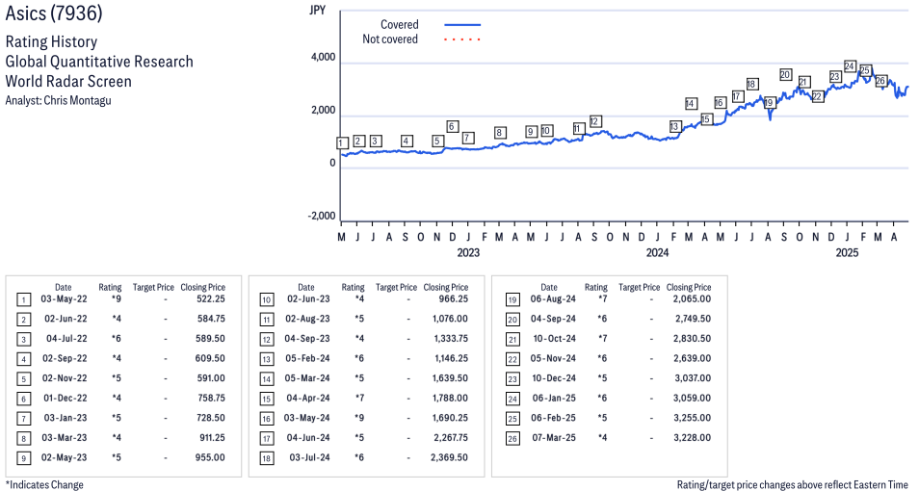The width and height of the screenshot is (919, 491).
Task: Click the Global Quantitative Research text
Action: [99, 62]
